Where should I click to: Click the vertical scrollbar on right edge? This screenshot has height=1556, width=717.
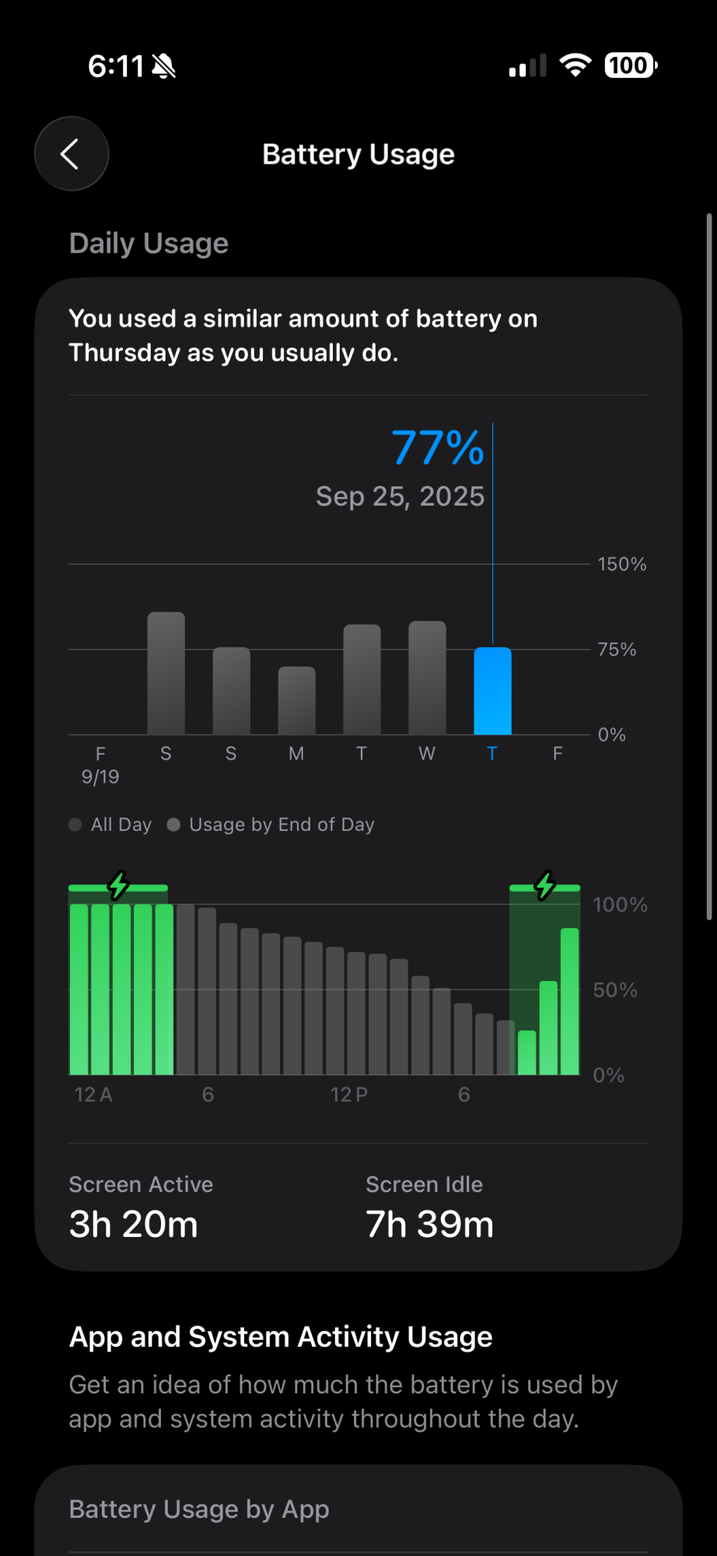pyautogui.click(x=708, y=566)
